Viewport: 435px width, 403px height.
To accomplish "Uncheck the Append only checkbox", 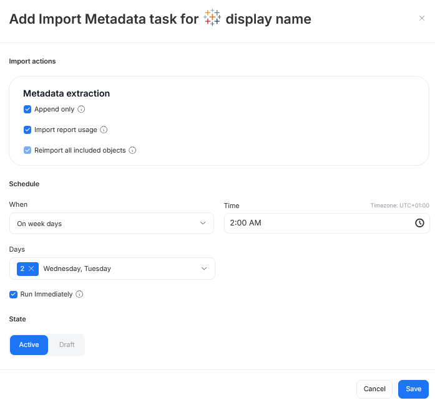I will pyautogui.click(x=27, y=110).
